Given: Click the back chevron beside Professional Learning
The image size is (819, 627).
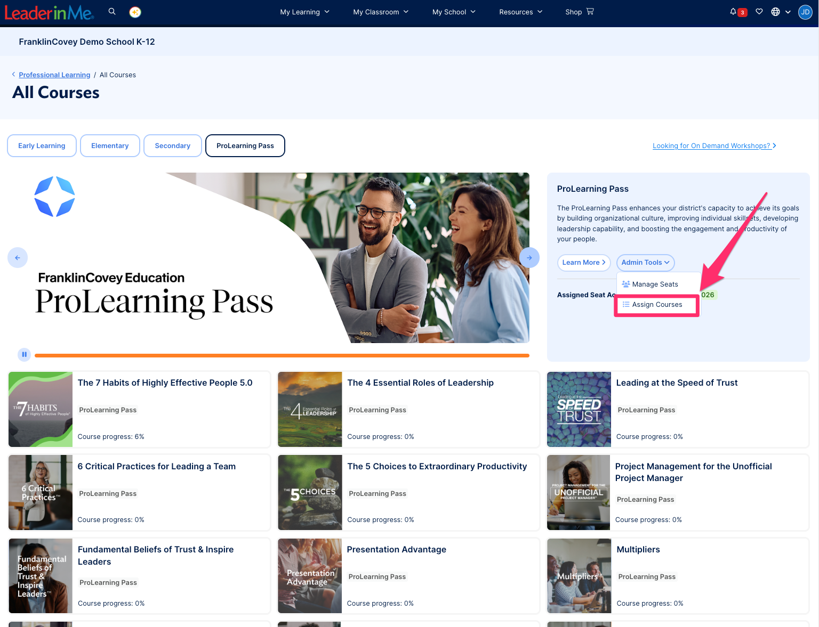Looking at the screenshot, I should click(14, 75).
